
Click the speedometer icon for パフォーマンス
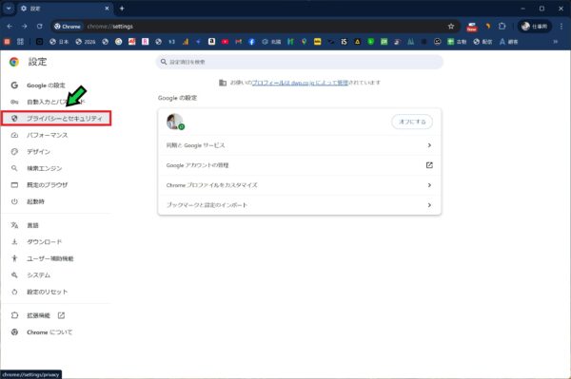click(14, 135)
